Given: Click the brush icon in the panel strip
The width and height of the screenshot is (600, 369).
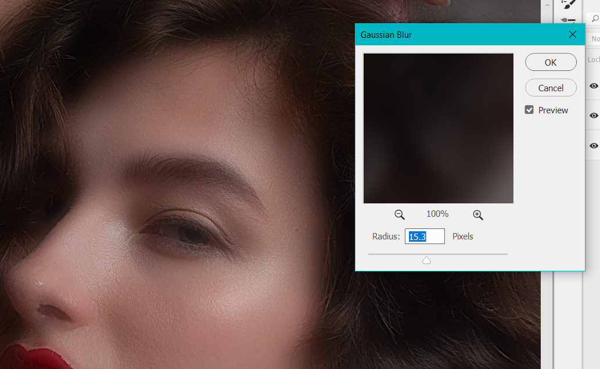Looking at the screenshot, I should (x=569, y=4).
